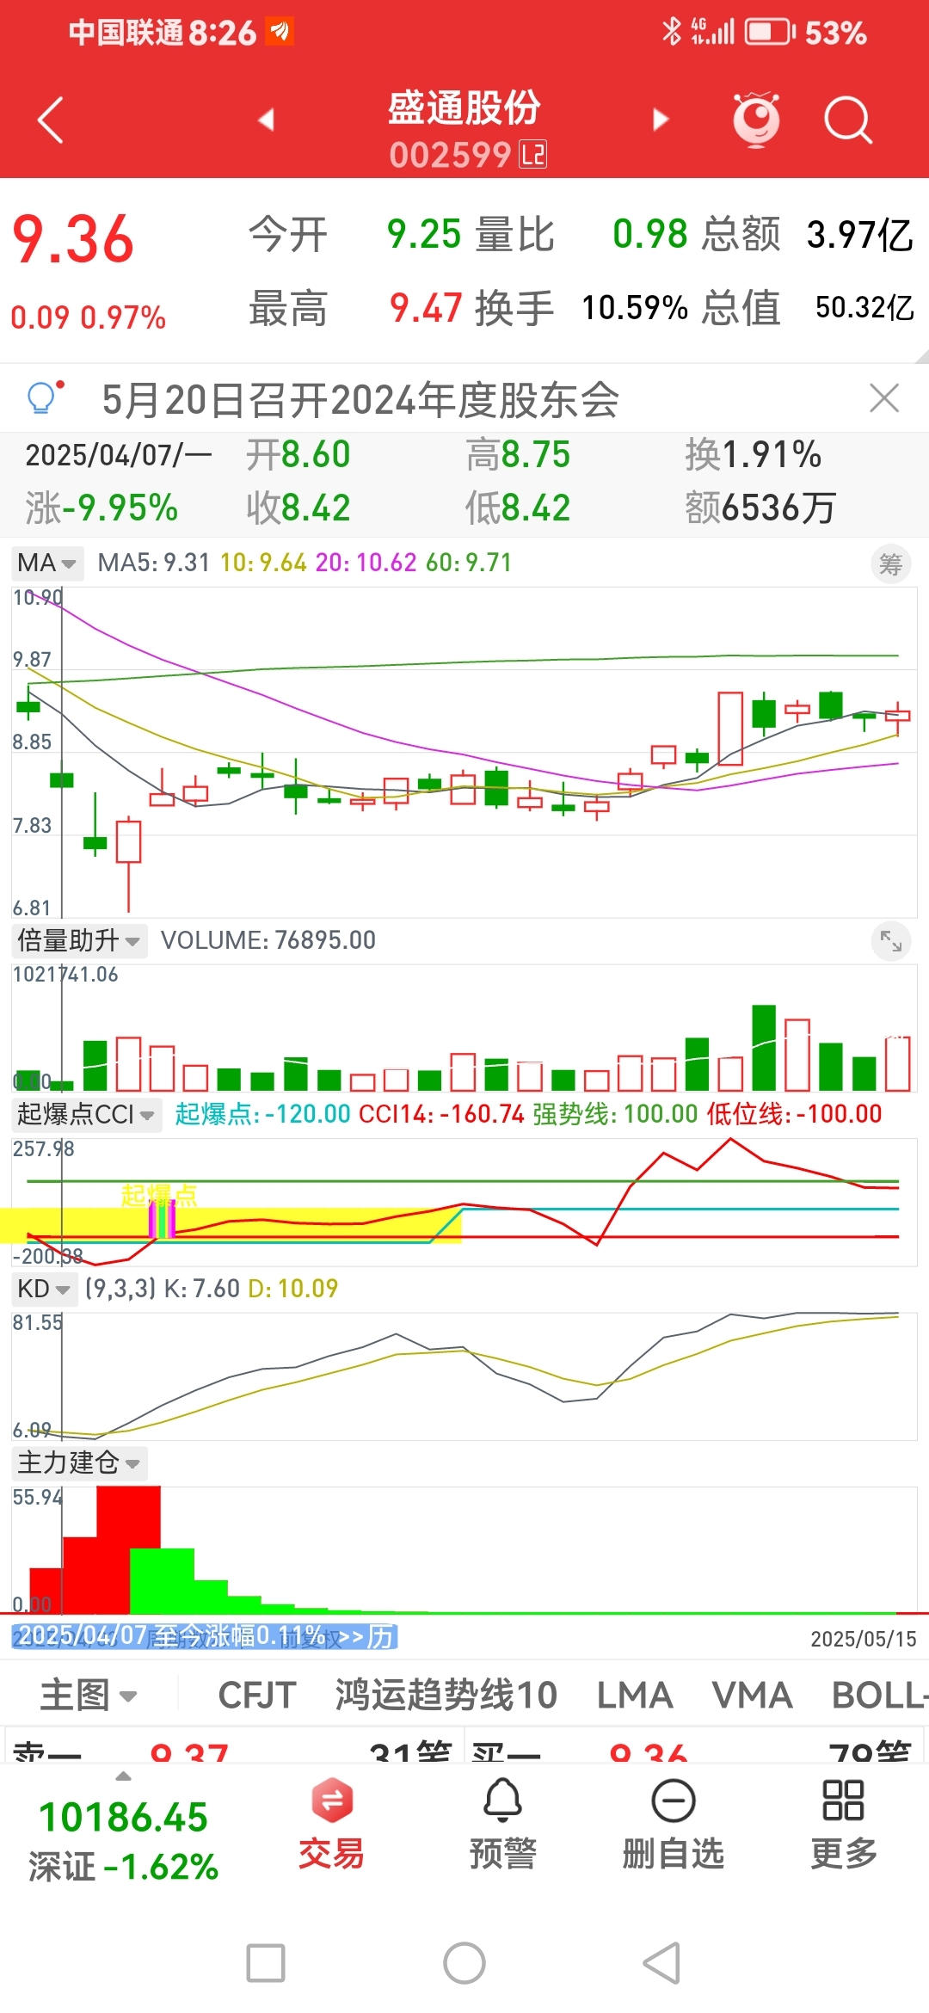Tap the CCI14: -160.74 value
This screenshot has width=929, height=2013.
click(x=441, y=1114)
